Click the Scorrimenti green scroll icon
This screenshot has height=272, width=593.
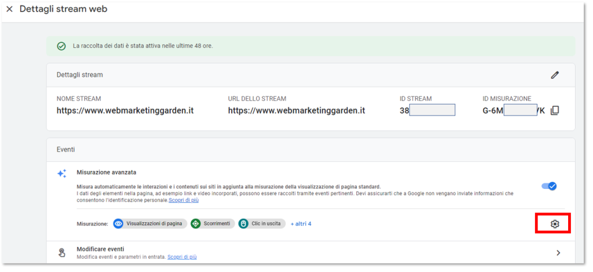tap(196, 223)
